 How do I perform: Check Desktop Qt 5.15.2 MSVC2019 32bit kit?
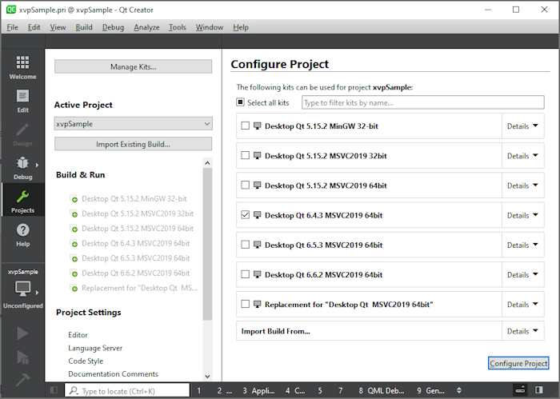245,155
